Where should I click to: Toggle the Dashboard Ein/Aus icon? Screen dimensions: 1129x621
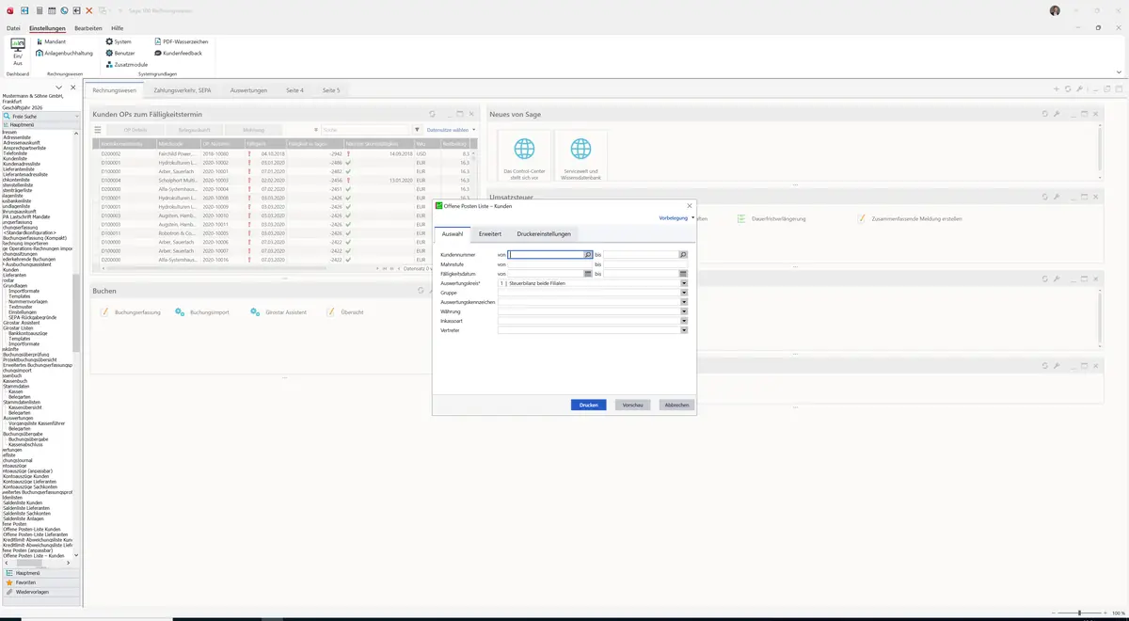(x=17, y=51)
